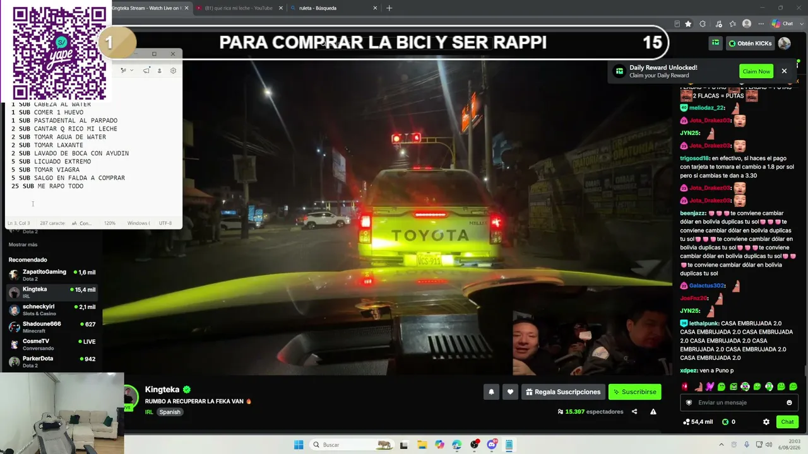Click the Notepad line '2 SUB TOMAR LAXANTE'
Viewport: 808px width, 454px height.
[47, 145]
